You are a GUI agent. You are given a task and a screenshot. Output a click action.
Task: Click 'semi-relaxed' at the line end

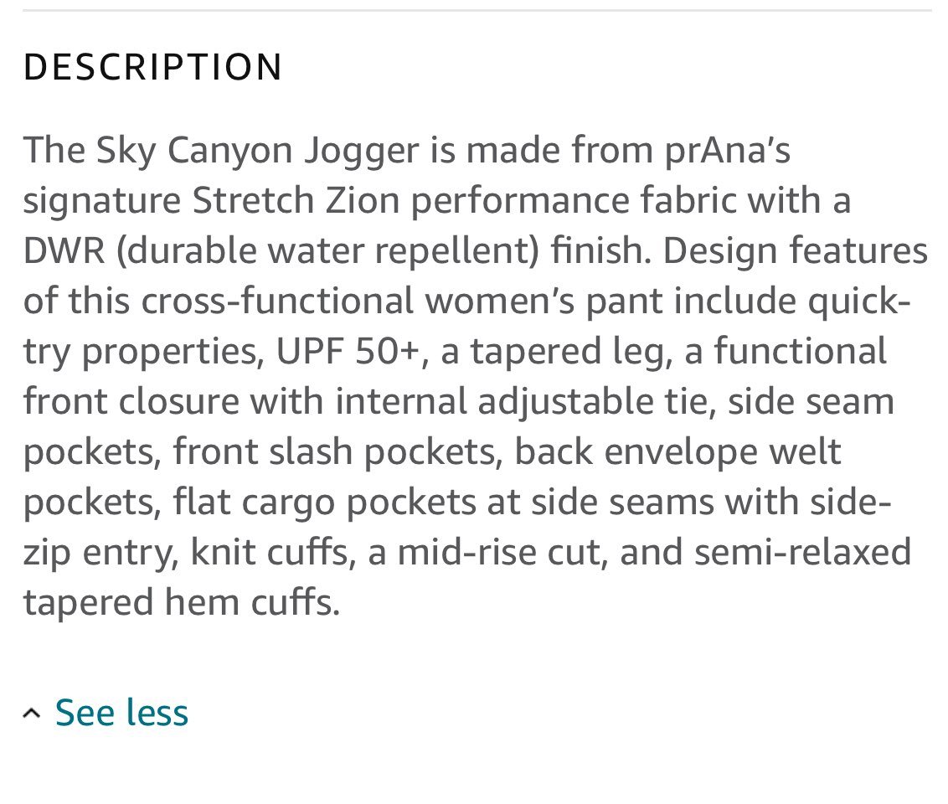click(802, 553)
